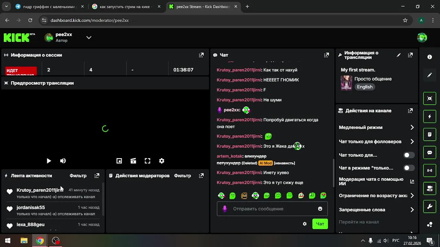The height and width of the screenshot is (247, 440).
Task: Pop out the Чат panel
Action: pyautogui.click(x=327, y=55)
